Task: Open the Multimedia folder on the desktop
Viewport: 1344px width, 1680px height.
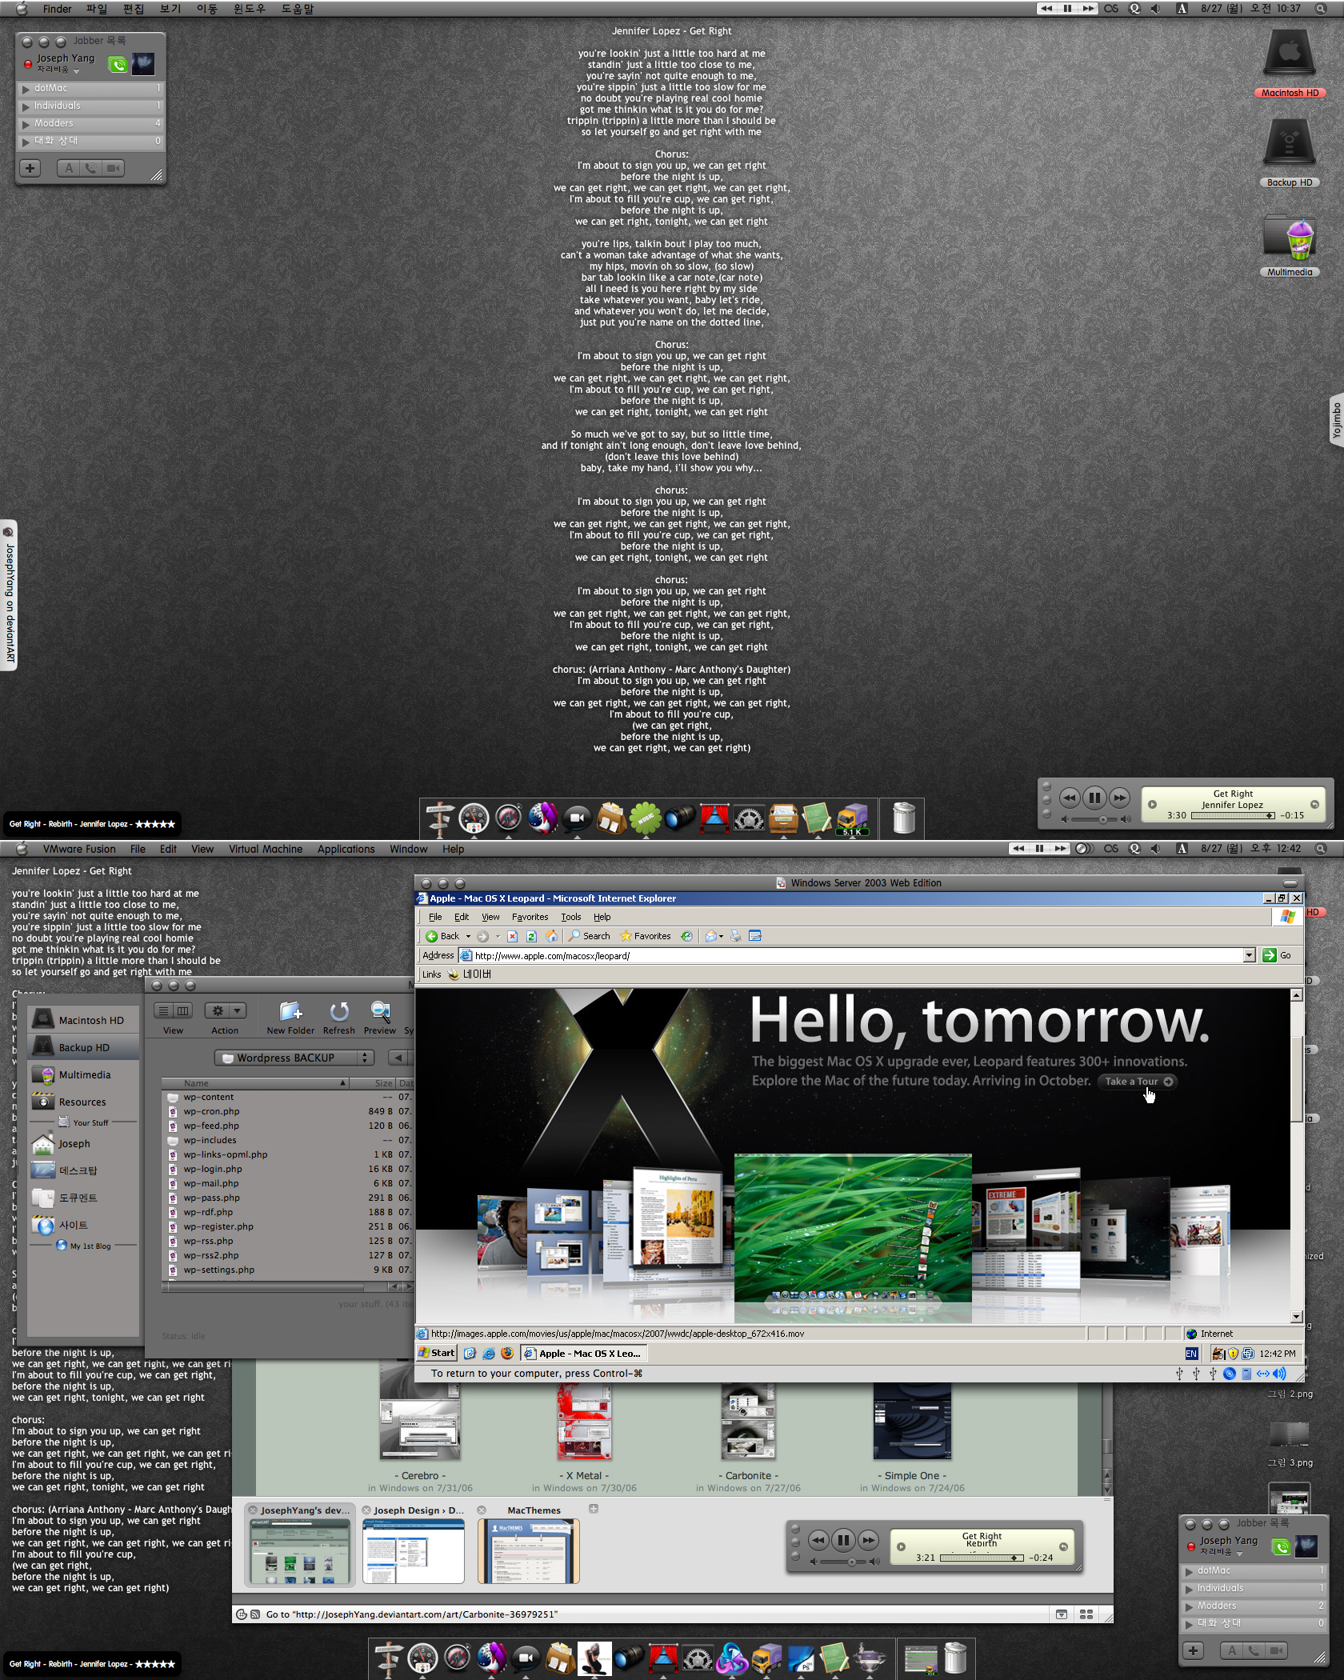Action: coord(1290,238)
